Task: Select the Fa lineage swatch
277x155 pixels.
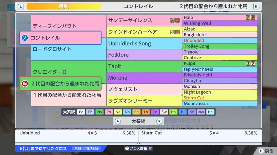Action: [136, 112]
